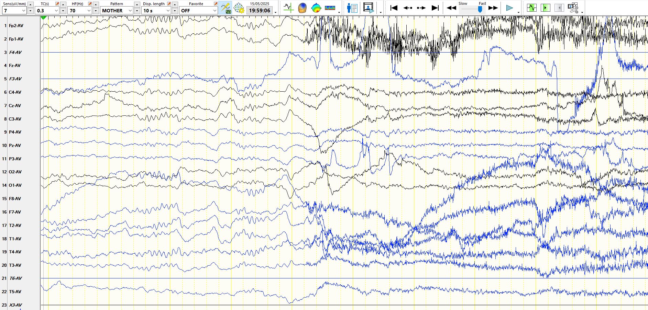The height and width of the screenshot is (310, 648).
Task: Expand the arrow next to the time display
Action: click(276, 12)
